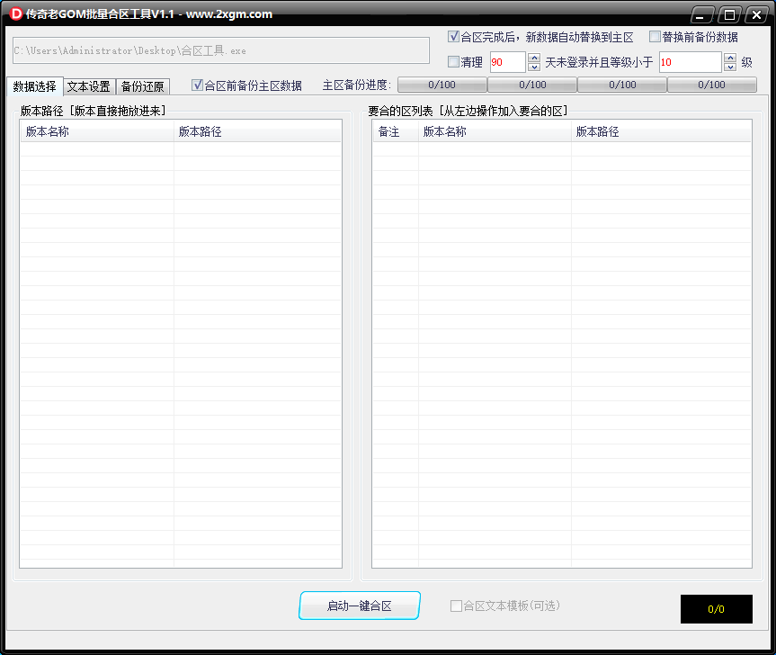Click the up arrow beside the level 10 value
This screenshot has width=776, height=655.
click(730, 58)
